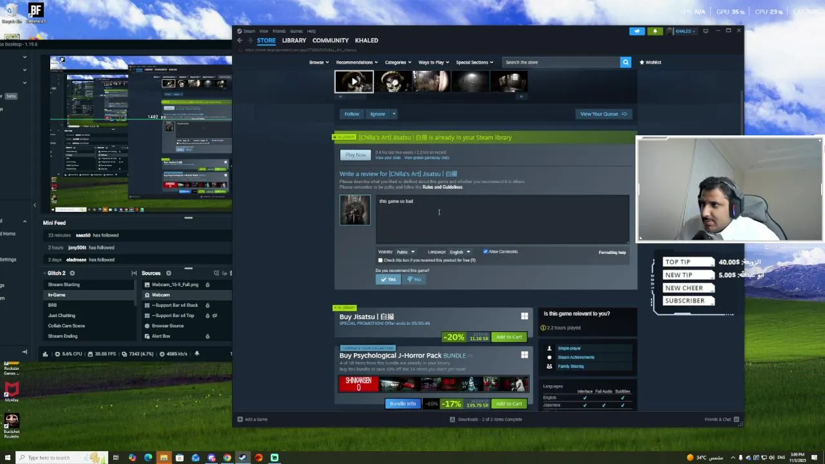Open the Ignore button dropdown arrow
The height and width of the screenshot is (464, 825).
394,114
